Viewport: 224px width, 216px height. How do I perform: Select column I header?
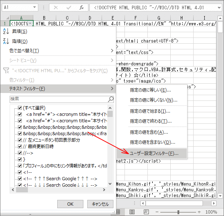coord(204,18)
